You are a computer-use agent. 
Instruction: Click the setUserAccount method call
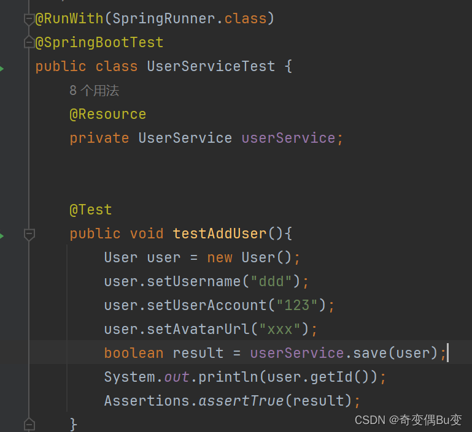click(207, 305)
